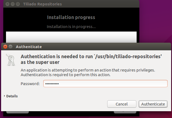Click the partially hidden bottom-right button
Image resolution: width=172 pixels, height=118 pixels.
coord(125,112)
